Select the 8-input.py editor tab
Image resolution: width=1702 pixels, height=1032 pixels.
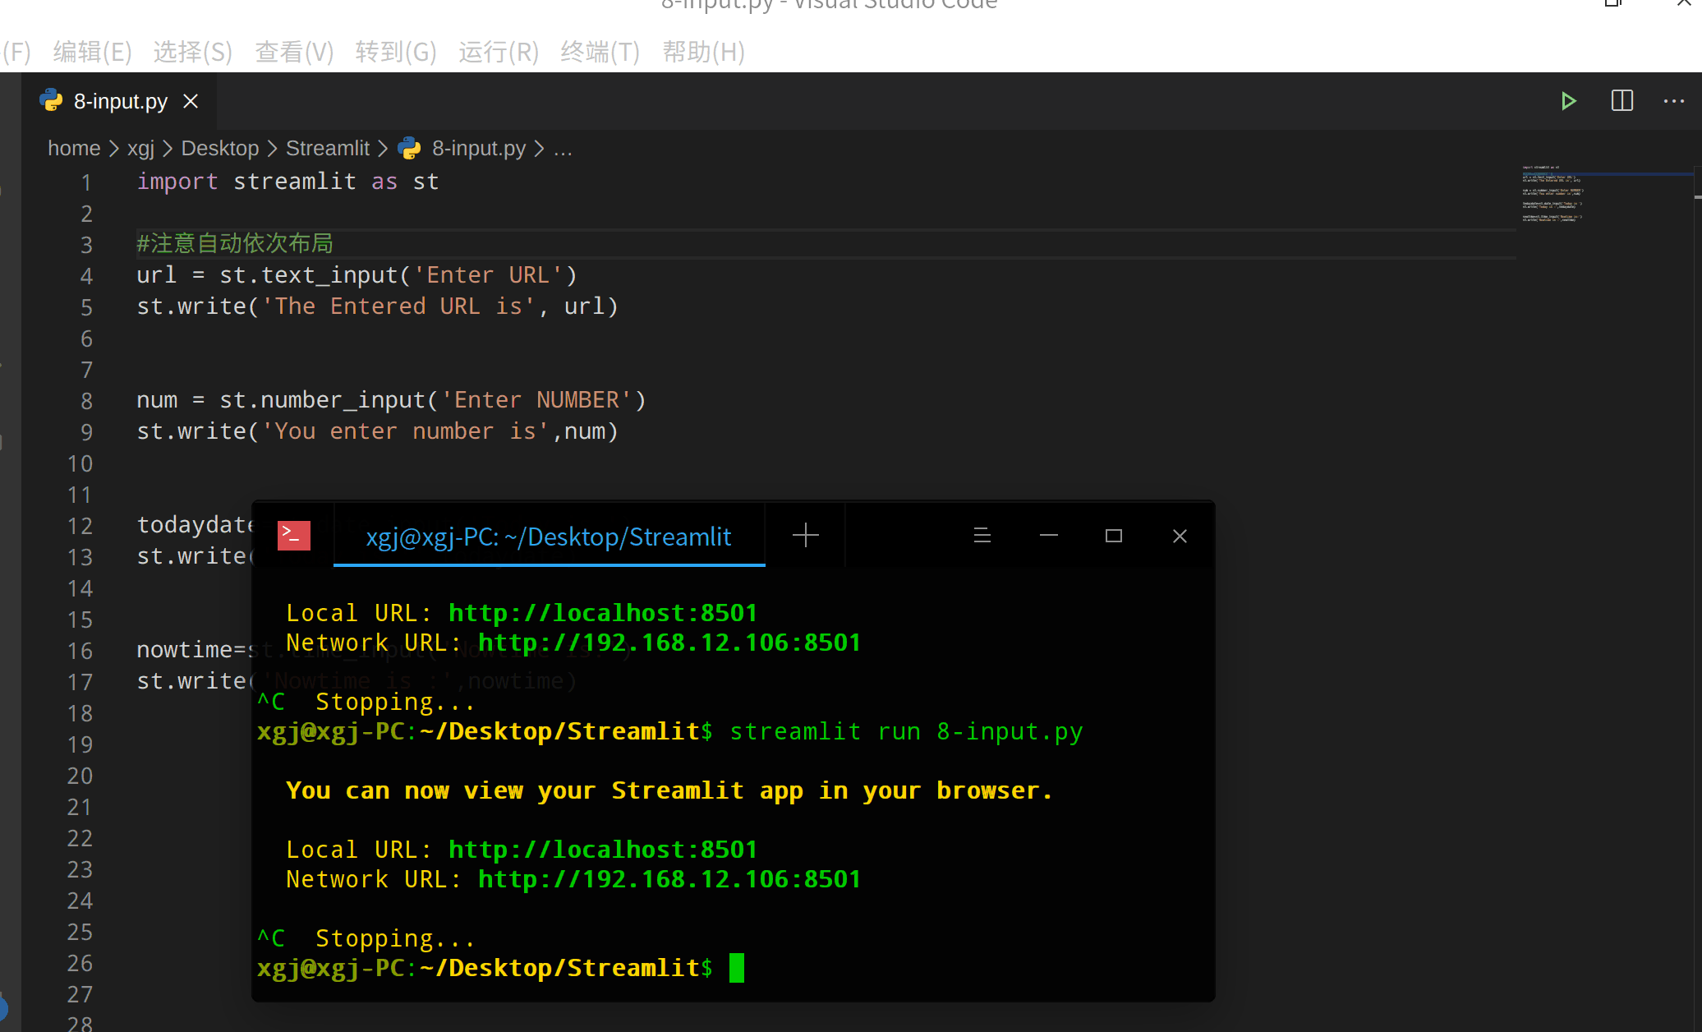click(120, 101)
